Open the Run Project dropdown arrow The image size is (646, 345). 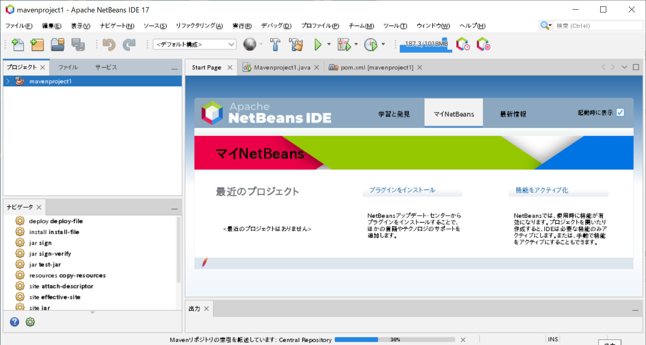pyautogui.click(x=329, y=44)
